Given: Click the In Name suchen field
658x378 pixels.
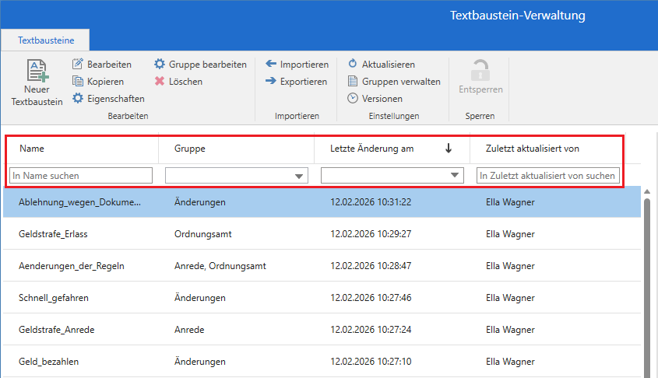Looking at the screenshot, I should [x=81, y=176].
